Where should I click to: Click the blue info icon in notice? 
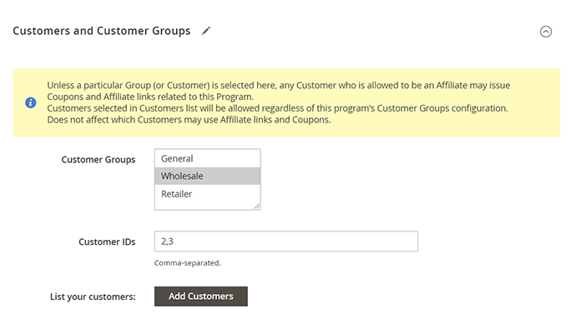[x=31, y=102]
